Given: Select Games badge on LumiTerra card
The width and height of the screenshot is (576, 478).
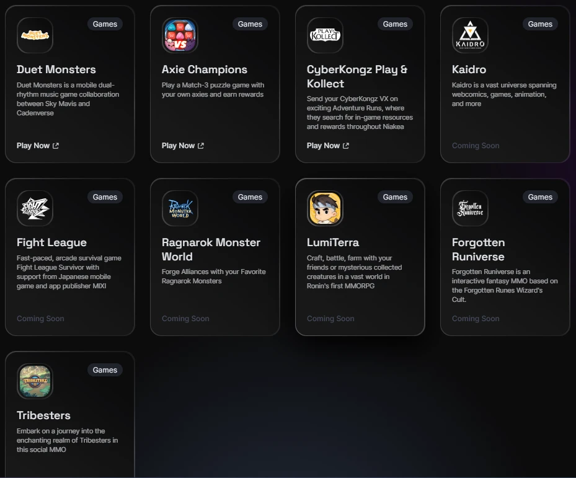Looking at the screenshot, I should (395, 197).
